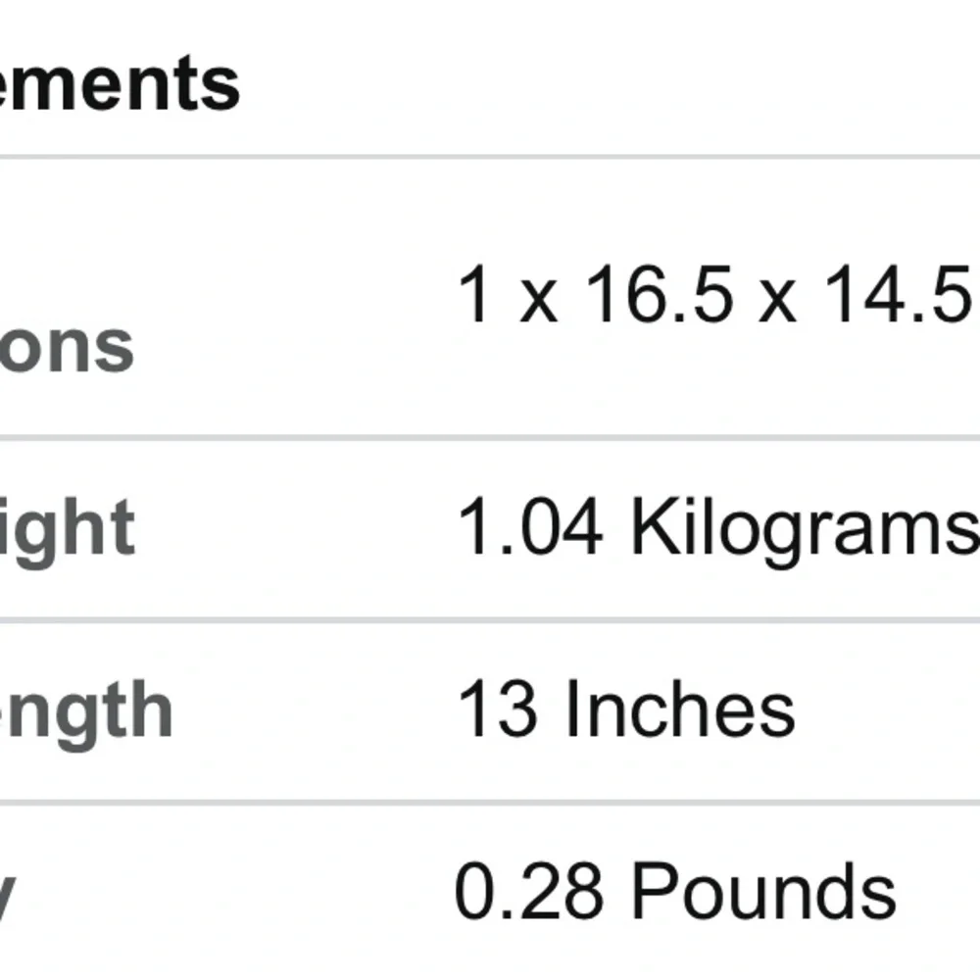Screen dimensions: 980x980
Task: Click divider between weight and length rows
Action: click(490, 619)
